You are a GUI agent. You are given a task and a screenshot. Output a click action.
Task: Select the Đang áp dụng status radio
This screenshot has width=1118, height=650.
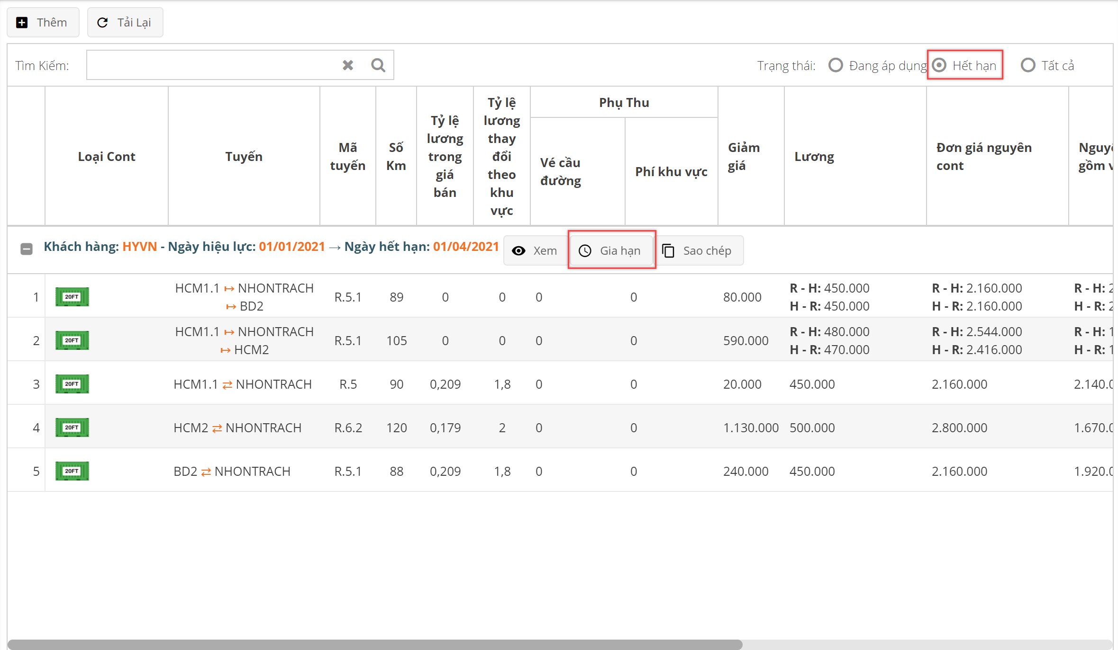[836, 65]
